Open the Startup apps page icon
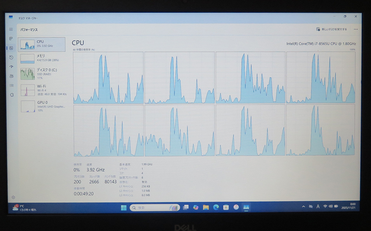This screenshot has height=231, width=371. [x=12, y=66]
